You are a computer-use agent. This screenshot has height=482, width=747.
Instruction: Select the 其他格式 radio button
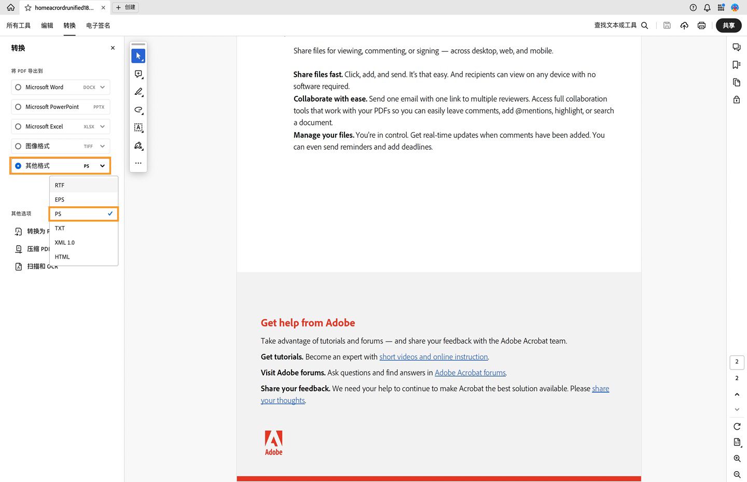point(18,166)
